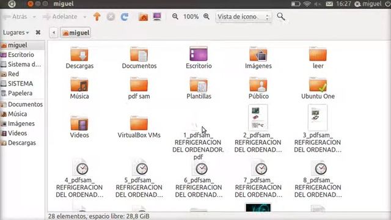This screenshot has height=220, width=391.
Task: Close the Lugares side pane
Action: pyautogui.click(x=38, y=32)
